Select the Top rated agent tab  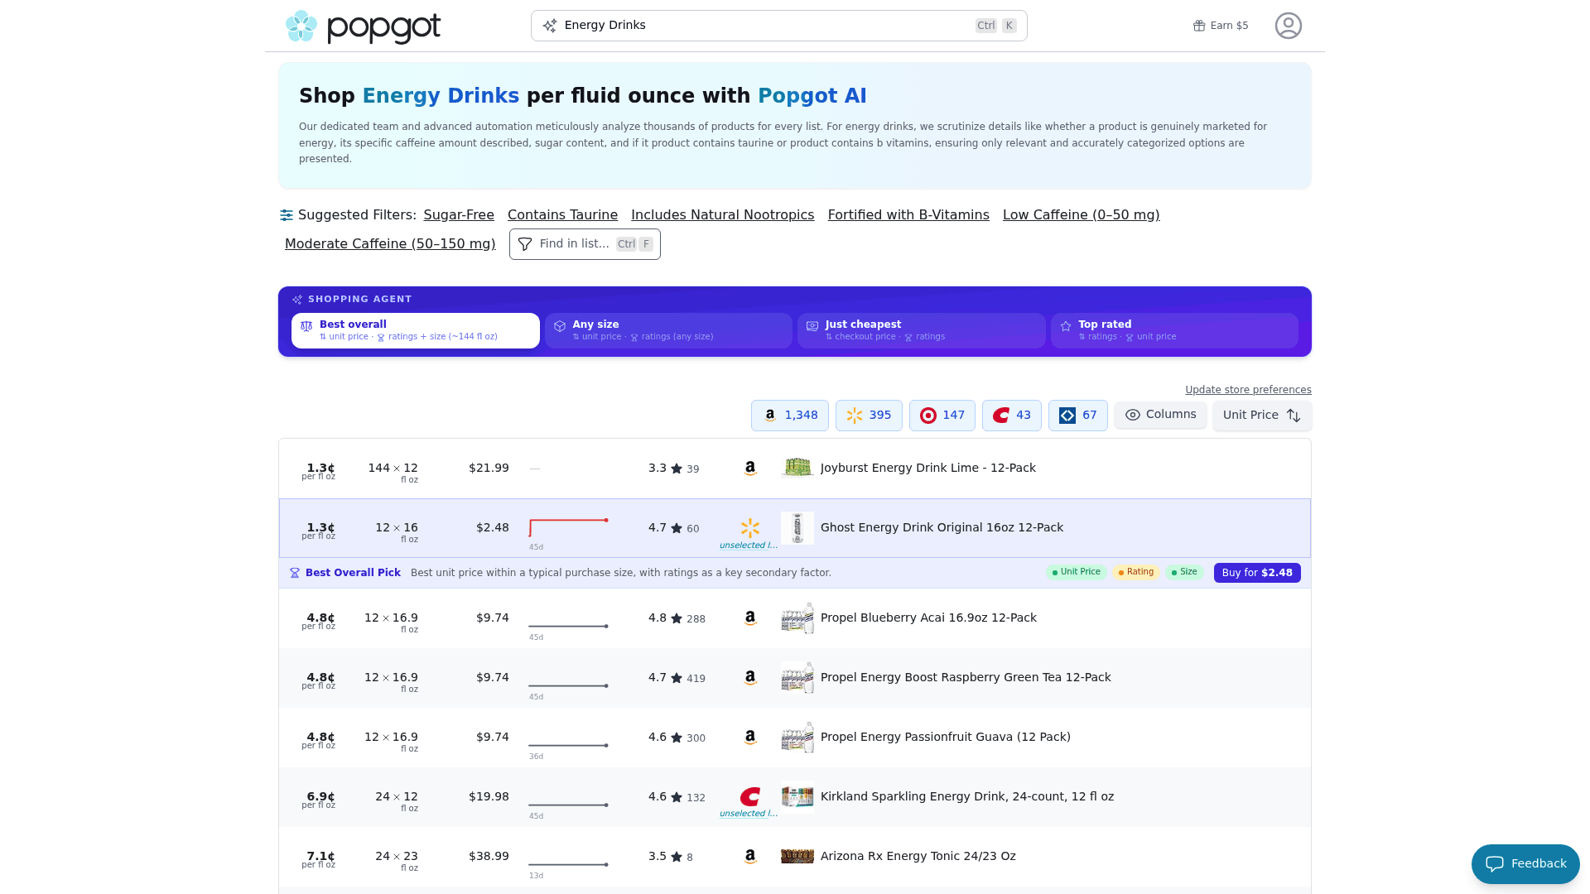[x=1174, y=330]
